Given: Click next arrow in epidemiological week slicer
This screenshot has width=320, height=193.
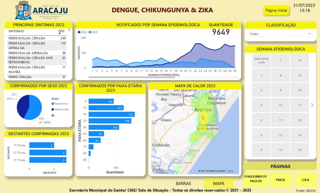Looking at the screenshot, I should click(312, 105).
